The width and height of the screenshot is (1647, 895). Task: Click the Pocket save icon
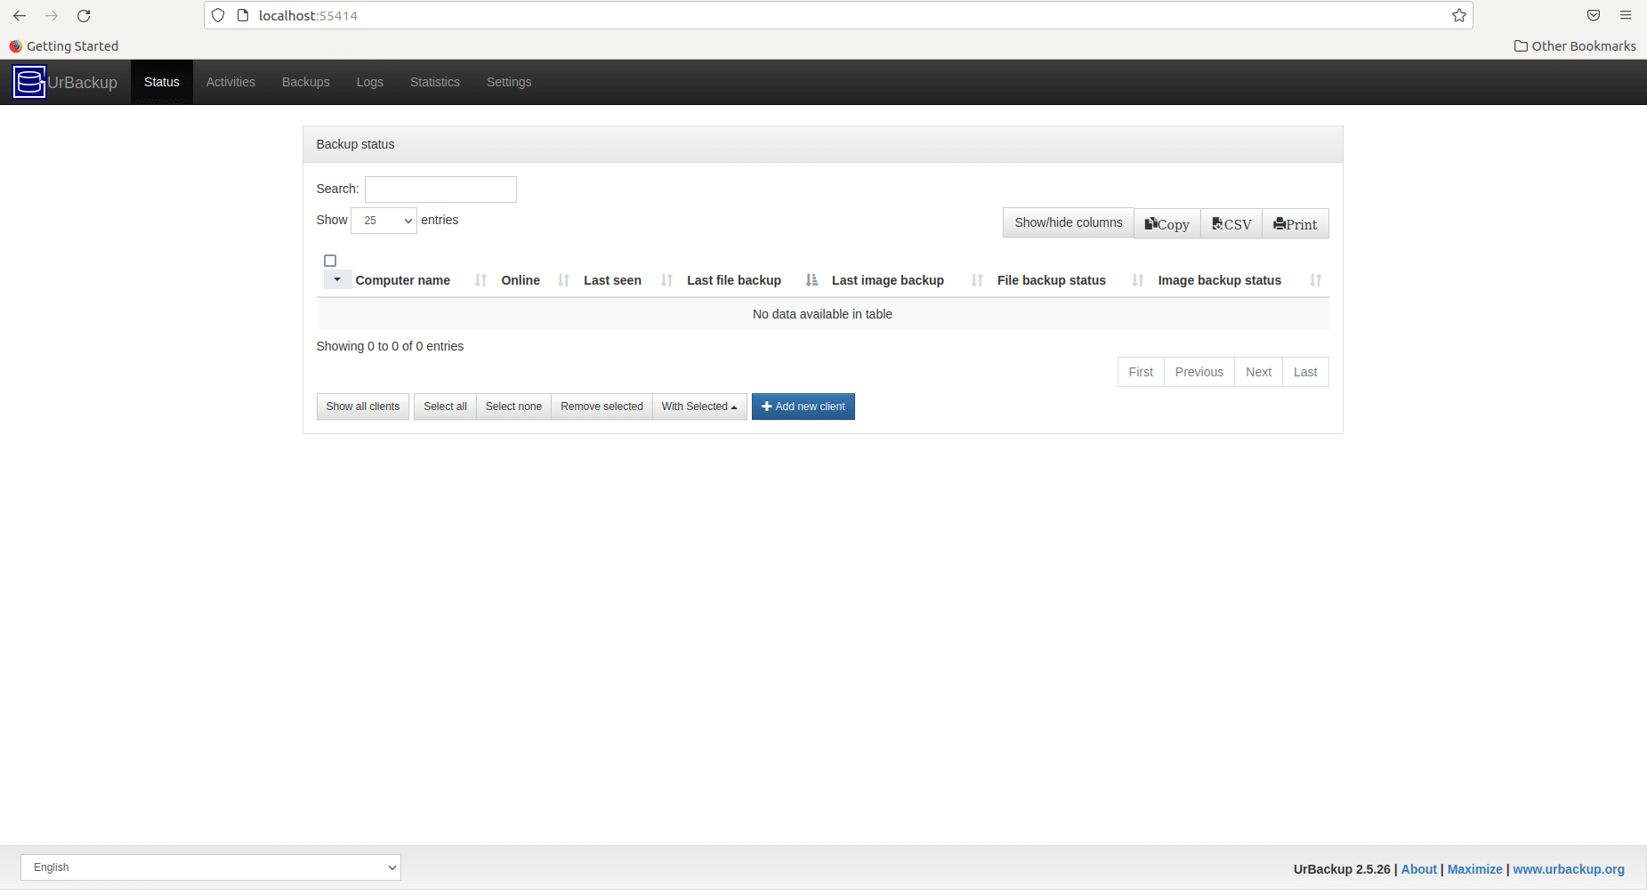(1593, 16)
